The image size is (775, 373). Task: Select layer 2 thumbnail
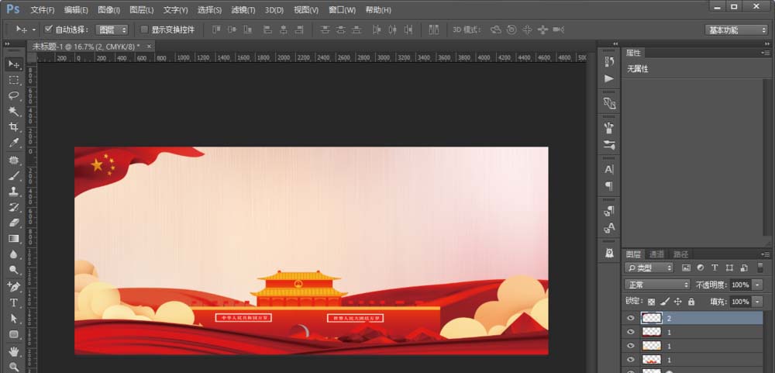652,318
